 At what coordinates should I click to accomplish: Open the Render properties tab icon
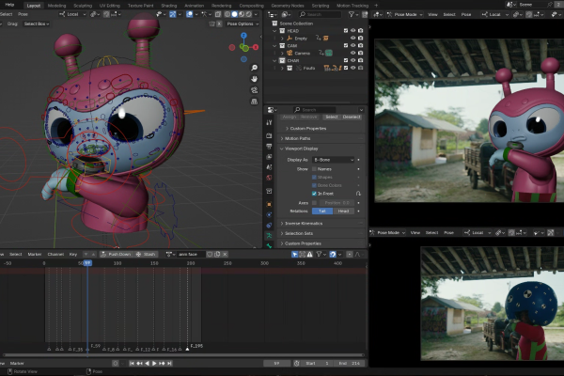click(269, 135)
